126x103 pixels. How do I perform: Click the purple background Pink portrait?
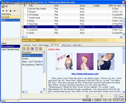85,61
